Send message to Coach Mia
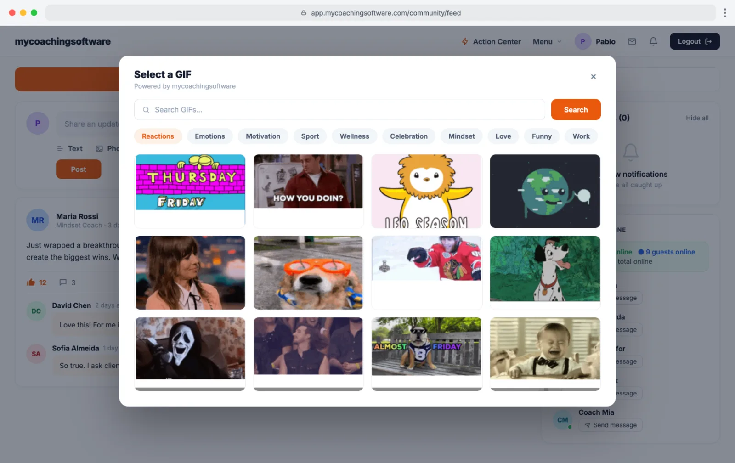The width and height of the screenshot is (735, 463). [611, 425]
